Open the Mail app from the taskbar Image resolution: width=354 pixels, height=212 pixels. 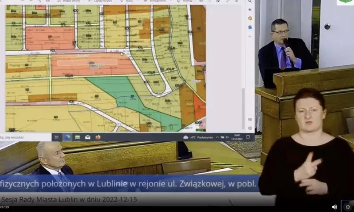(x=88, y=137)
